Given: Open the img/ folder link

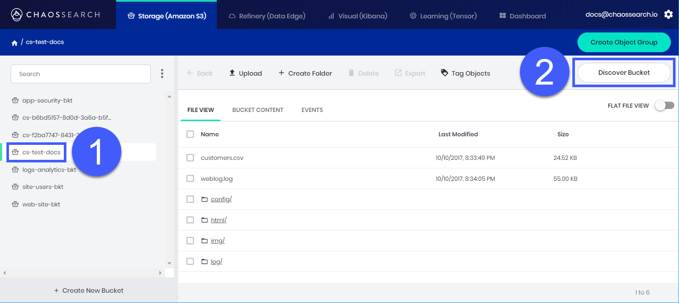Looking at the screenshot, I should [218, 241].
